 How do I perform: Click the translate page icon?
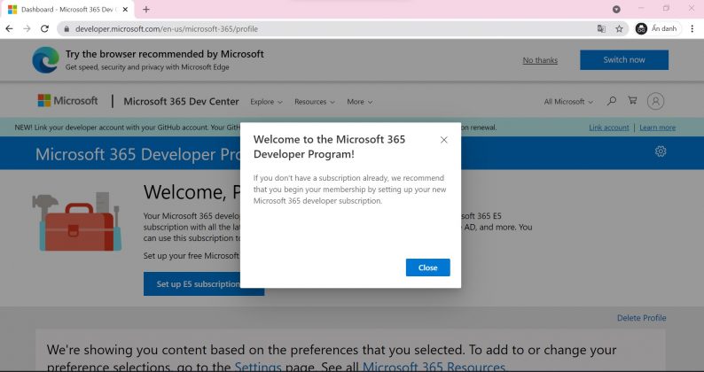pyautogui.click(x=601, y=28)
